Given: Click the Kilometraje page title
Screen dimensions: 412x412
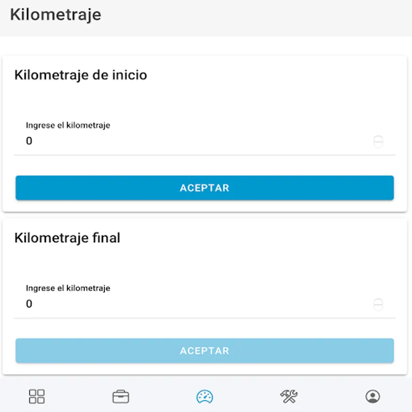Looking at the screenshot, I should (x=55, y=15).
